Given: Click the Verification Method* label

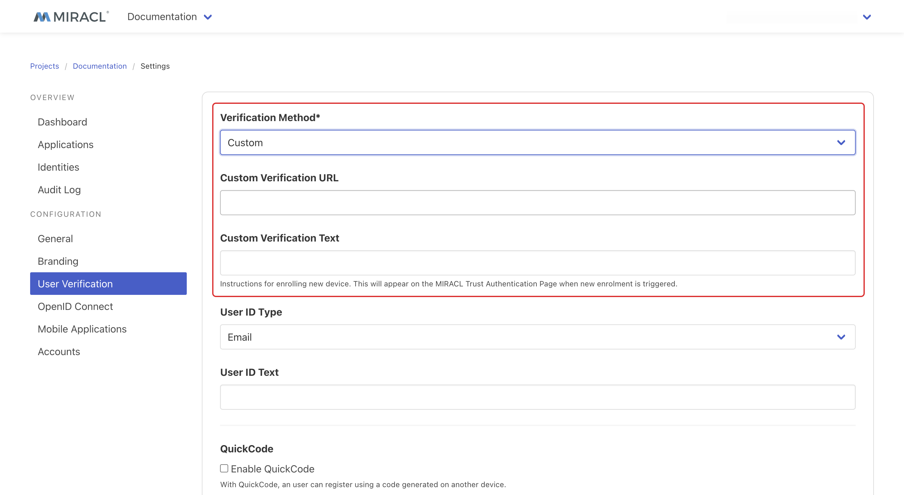Looking at the screenshot, I should click(270, 118).
